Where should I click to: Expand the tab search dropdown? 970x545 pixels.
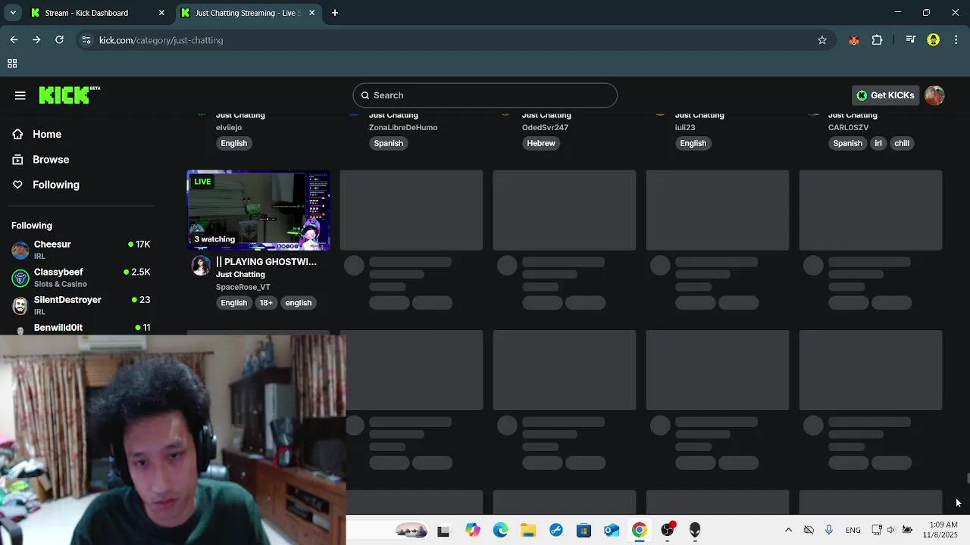click(13, 13)
